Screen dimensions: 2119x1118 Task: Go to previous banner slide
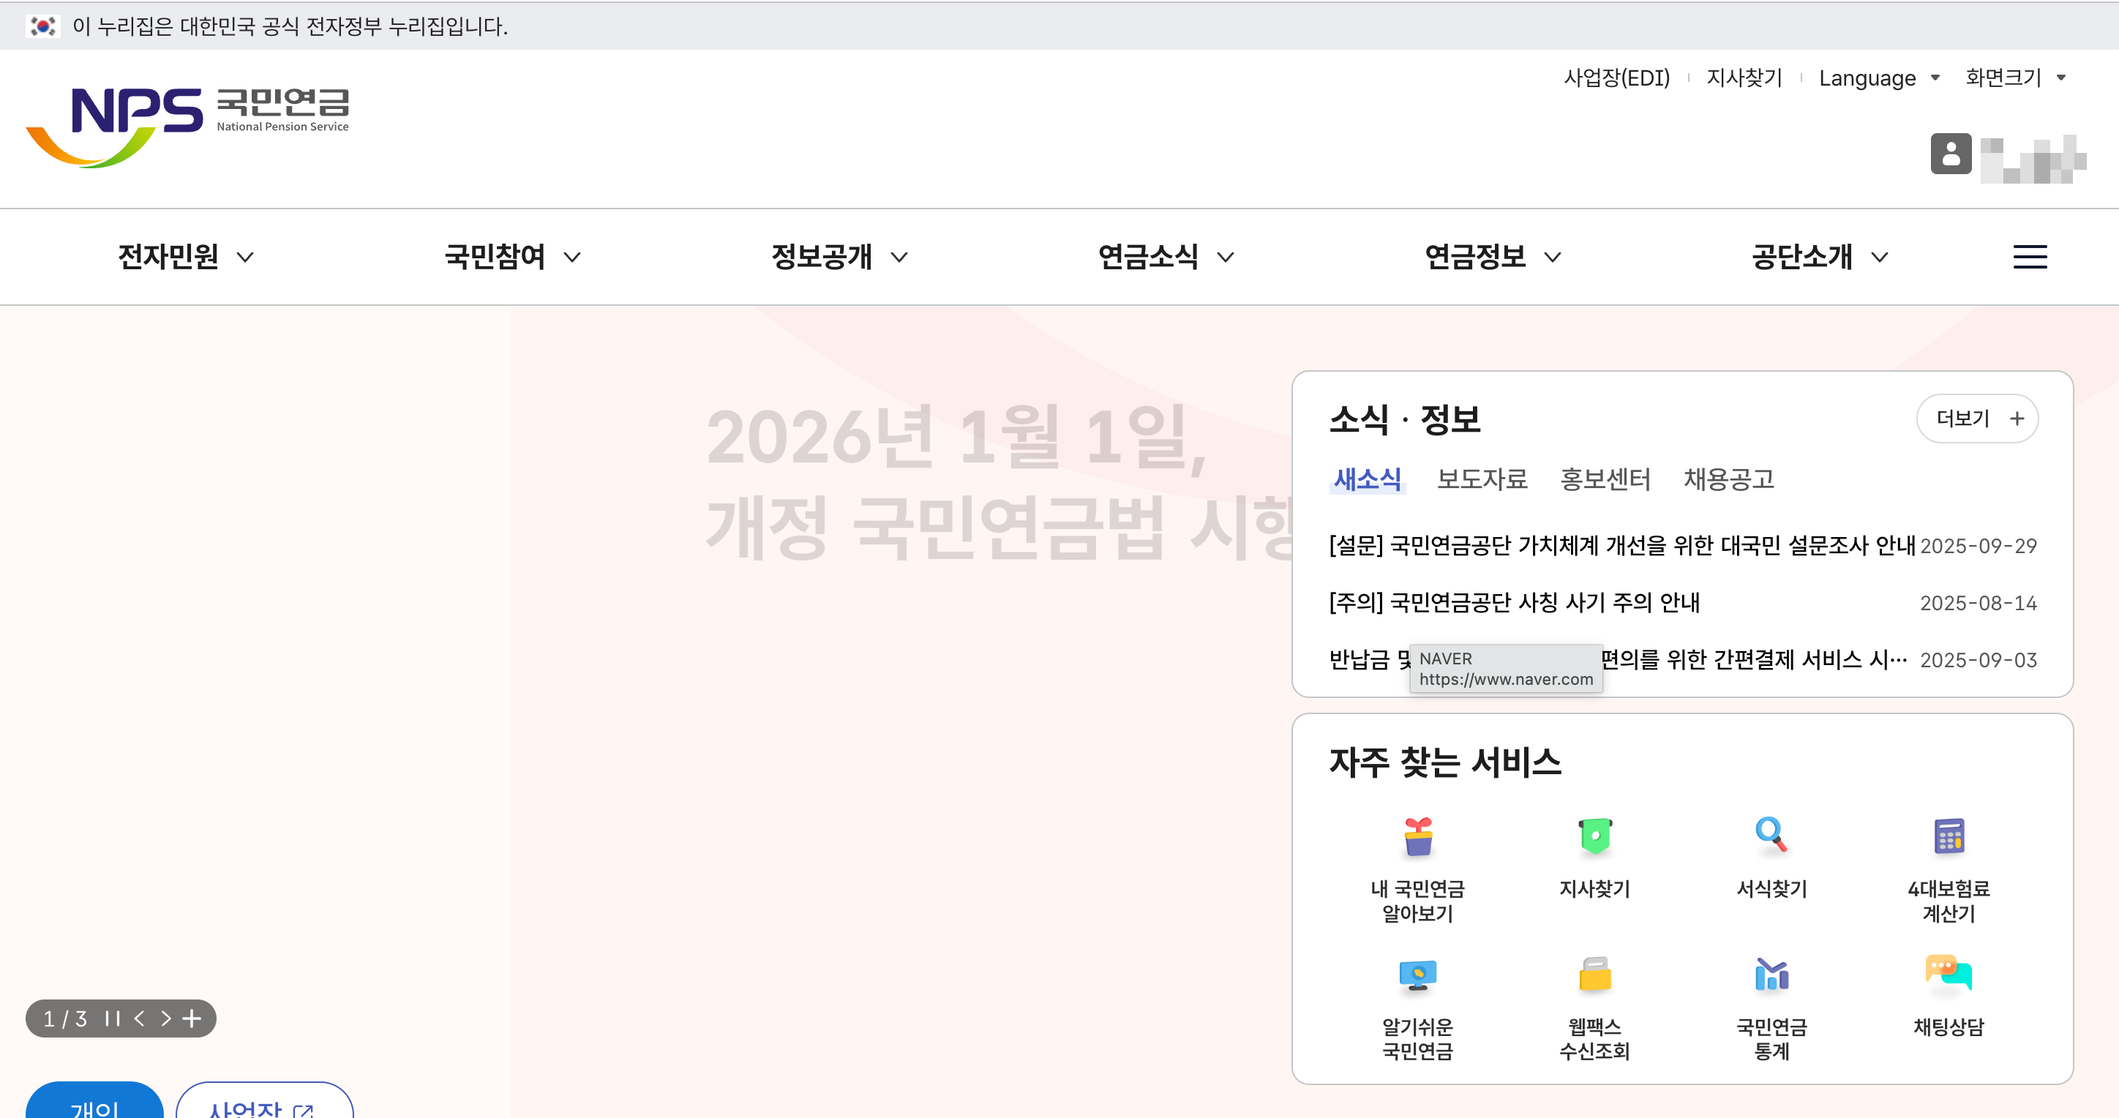(x=140, y=1018)
